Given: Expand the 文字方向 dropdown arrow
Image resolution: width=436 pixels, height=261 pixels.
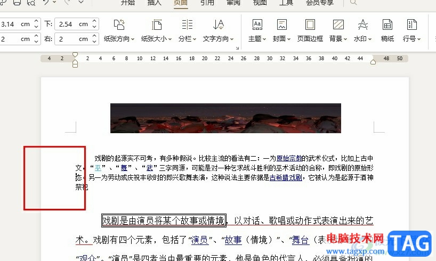Looking at the screenshot, I should (x=232, y=39).
